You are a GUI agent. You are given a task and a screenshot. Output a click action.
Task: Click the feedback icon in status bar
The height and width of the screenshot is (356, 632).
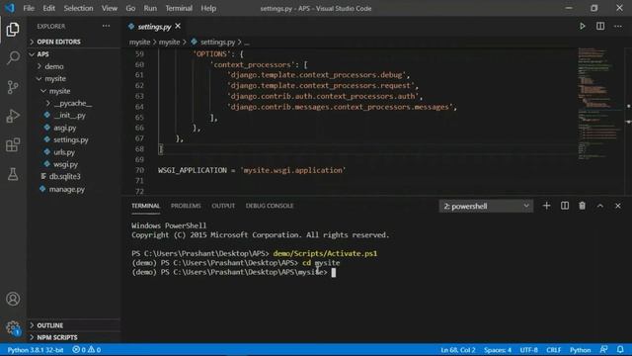(603, 349)
